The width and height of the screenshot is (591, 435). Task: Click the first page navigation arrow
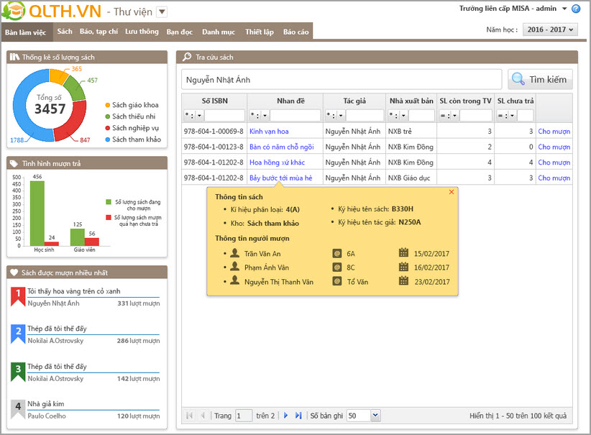coord(190,416)
